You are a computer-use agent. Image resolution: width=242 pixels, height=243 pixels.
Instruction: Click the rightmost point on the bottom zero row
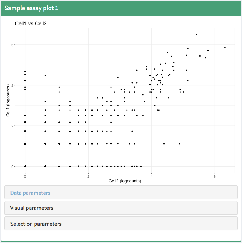tap(141, 167)
